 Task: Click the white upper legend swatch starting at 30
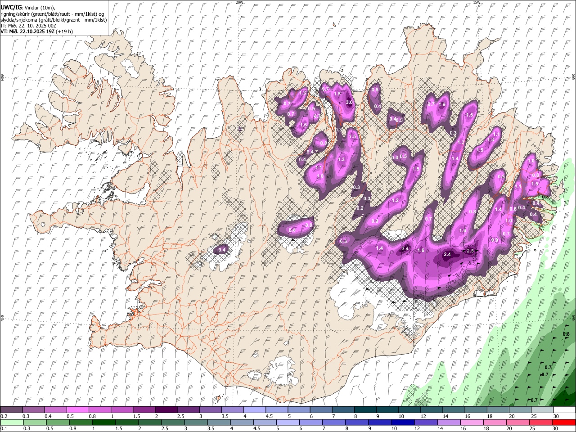(565, 410)
